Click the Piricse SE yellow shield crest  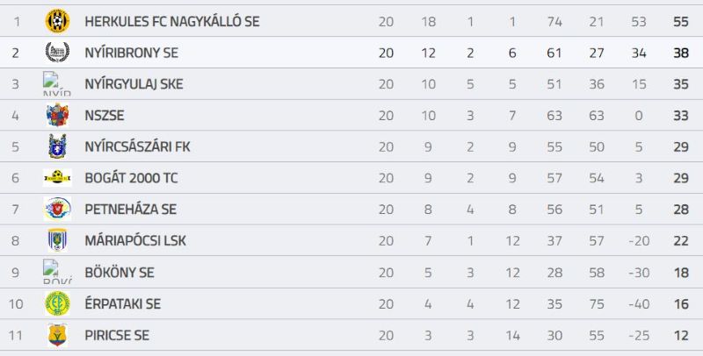coord(57,335)
